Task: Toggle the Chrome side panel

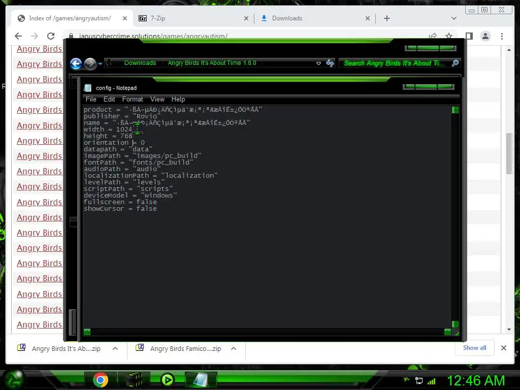Action: pyautogui.click(x=469, y=36)
